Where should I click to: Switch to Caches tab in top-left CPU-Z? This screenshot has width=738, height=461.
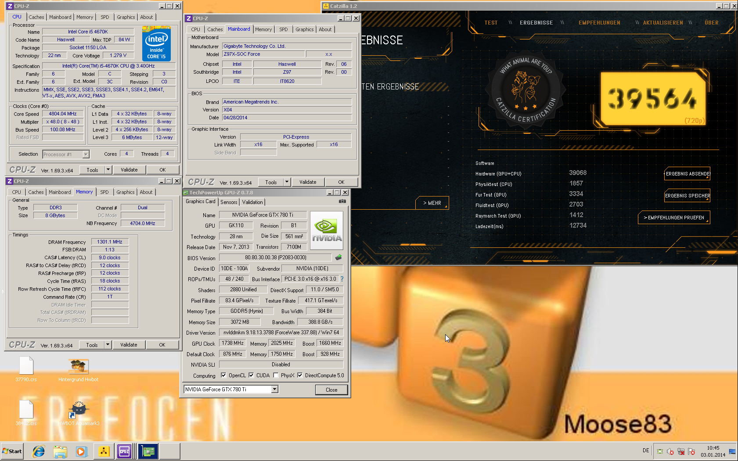36,17
